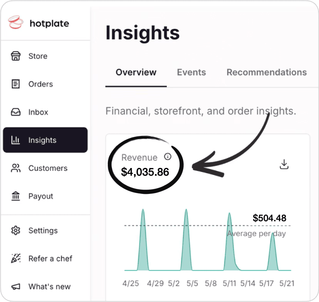Open the Orders page label
319x302 pixels.
(40, 84)
